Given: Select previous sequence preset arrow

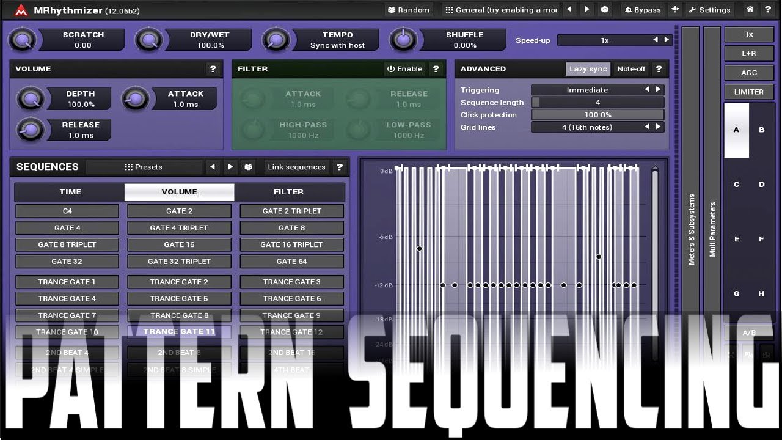Looking at the screenshot, I should tap(213, 167).
